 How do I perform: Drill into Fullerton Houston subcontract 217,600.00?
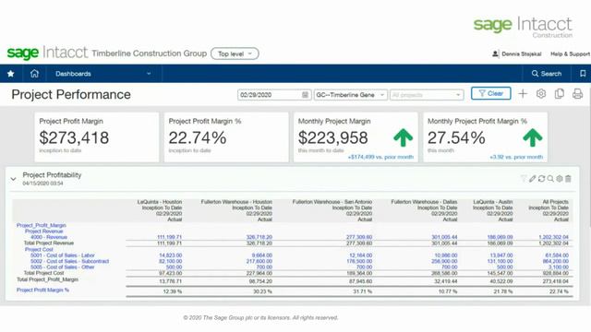coord(259,261)
